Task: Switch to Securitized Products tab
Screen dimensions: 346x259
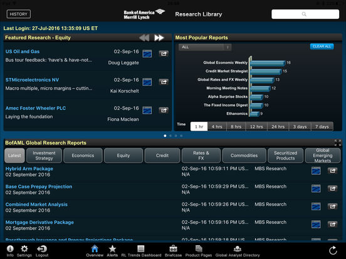Action: tap(285, 156)
